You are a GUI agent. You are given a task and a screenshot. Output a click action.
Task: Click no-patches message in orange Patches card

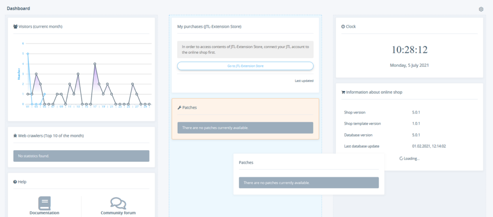[x=245, y=128]
